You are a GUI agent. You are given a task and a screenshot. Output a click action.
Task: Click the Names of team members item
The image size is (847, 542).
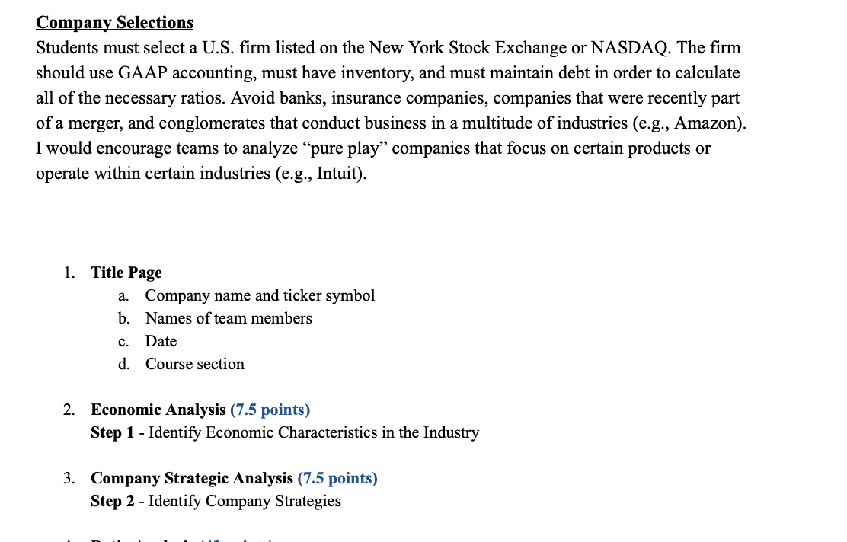[x=229, y=318]
